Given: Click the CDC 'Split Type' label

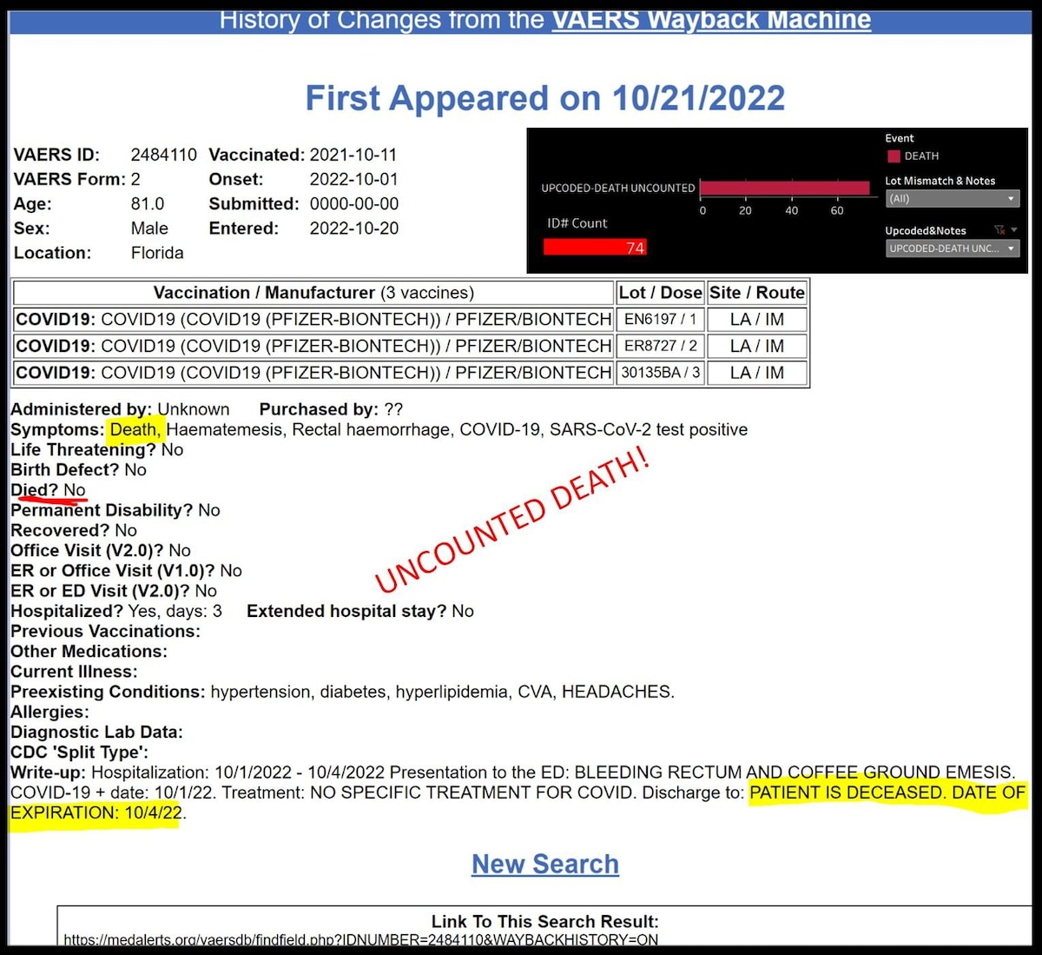Looking at the screenshot, I should point(80,753).
